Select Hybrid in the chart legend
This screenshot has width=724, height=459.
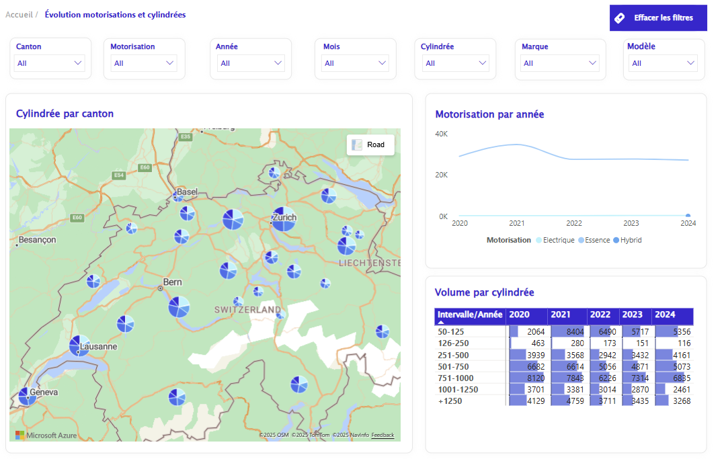(631, 240)
